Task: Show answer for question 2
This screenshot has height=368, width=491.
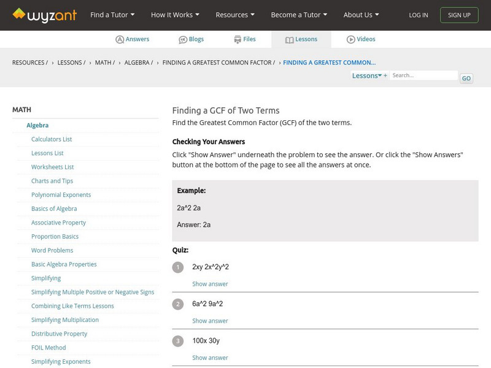Action: tap(210, 321)
